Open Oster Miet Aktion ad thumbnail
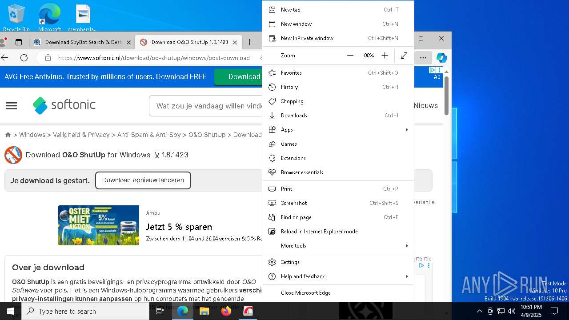Image resolution: width=569 pixels, height=320 pixels. [x=99, y=225]
